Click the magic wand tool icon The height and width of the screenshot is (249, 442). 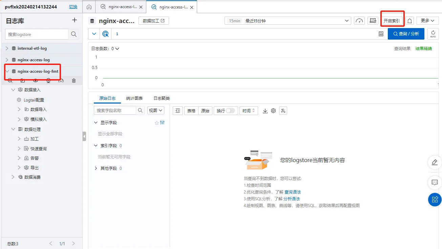click(x=283, y=111)
